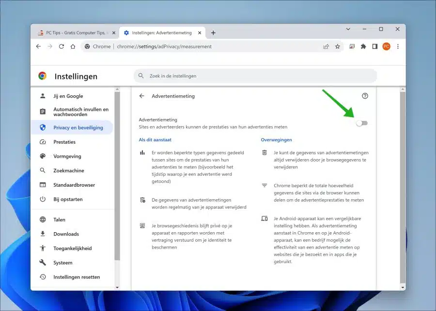
Task: Click the Chrome logo beside Instellingen
Action: (43, 76)
